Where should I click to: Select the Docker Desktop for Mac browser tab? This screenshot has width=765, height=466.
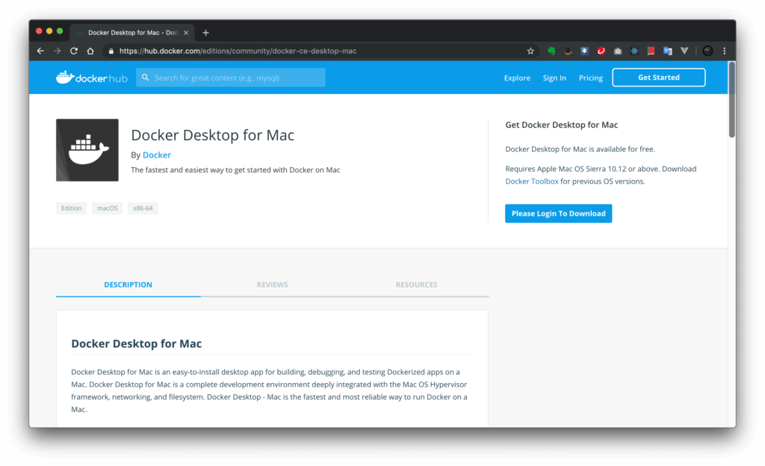click(x=133, y=33)
